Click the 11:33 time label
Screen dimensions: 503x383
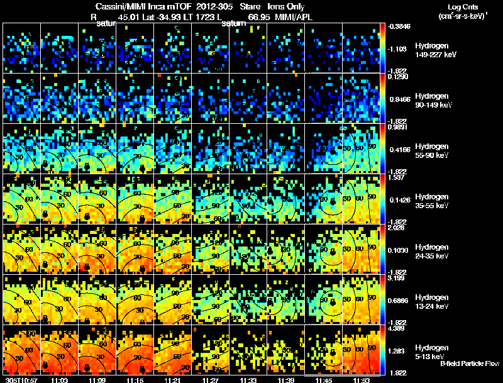(248, 380)
